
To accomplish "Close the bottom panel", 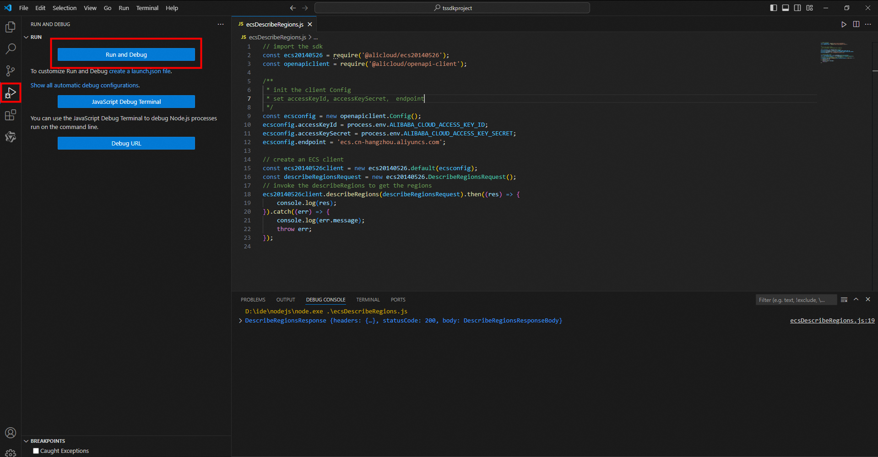I will (x=868, y=300).
